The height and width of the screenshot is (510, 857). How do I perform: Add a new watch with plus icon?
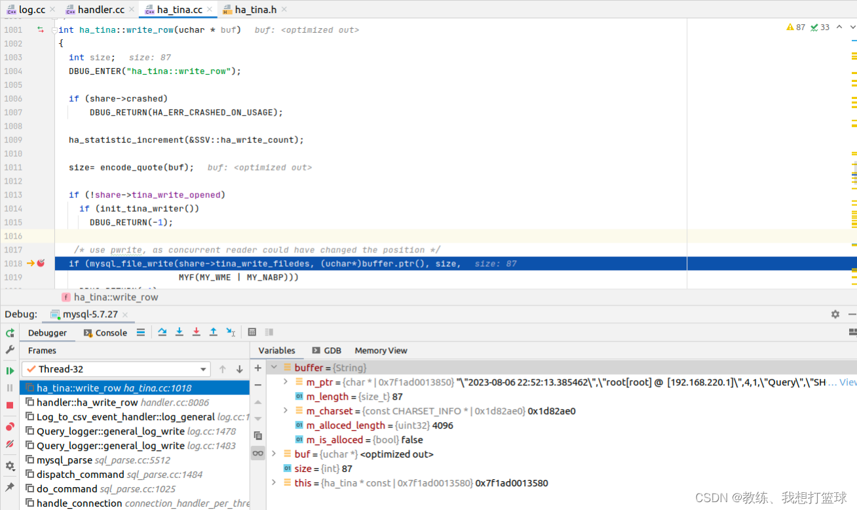tap(258, 368)
